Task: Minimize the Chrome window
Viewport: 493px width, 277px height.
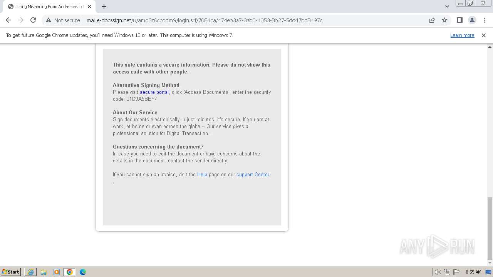Action: 460,3
